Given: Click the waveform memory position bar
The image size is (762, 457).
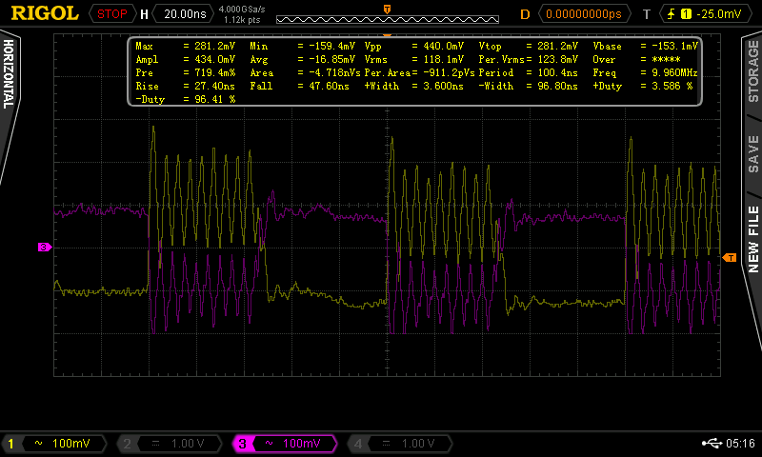Looking at the screenshot, I should coord(388,19).
